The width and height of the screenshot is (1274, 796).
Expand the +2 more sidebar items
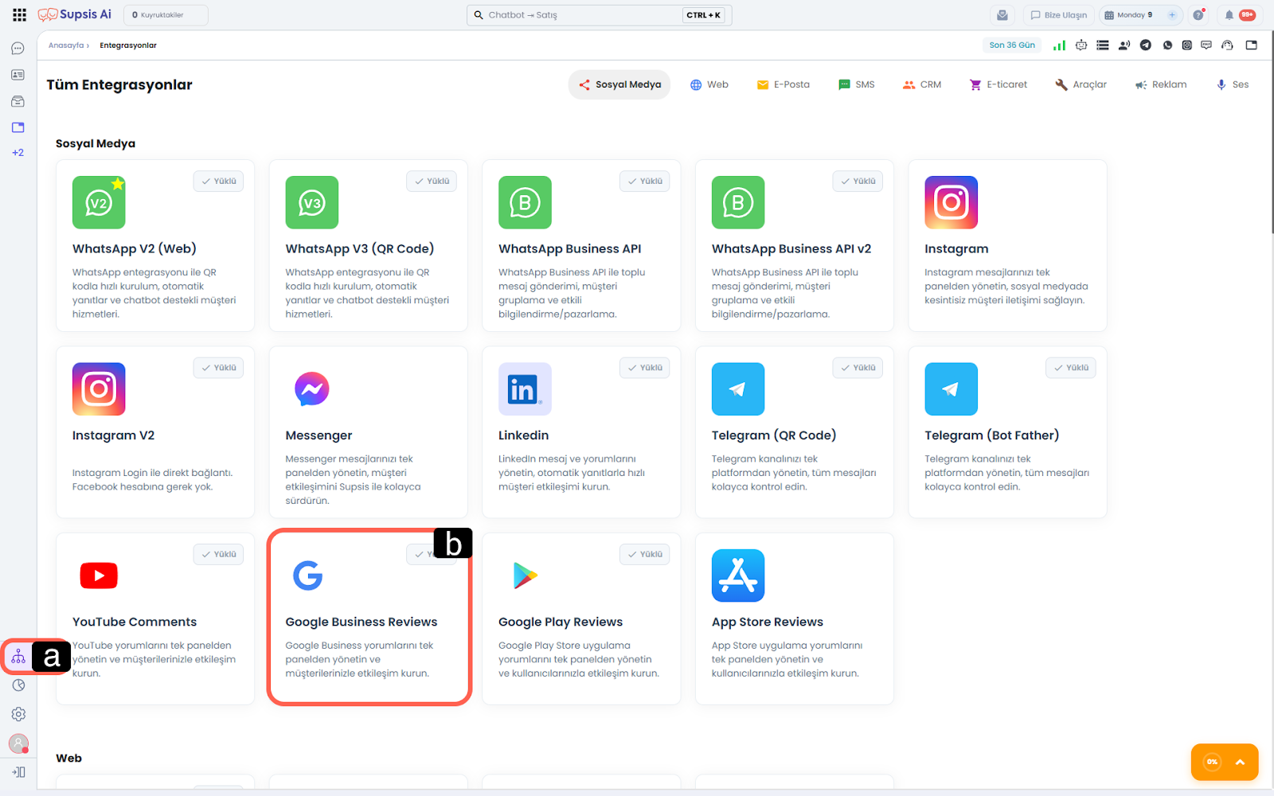[x=18, y=153]
